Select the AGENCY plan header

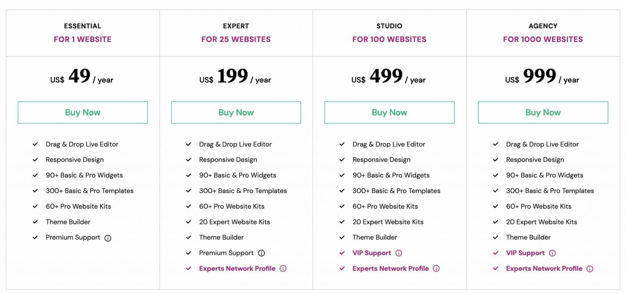coord(543,26)
